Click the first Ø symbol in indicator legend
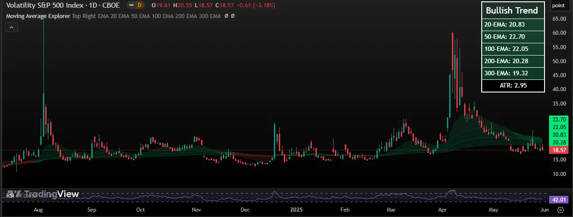573x217 pixels. pyautogui.click(x=226, y=16)
